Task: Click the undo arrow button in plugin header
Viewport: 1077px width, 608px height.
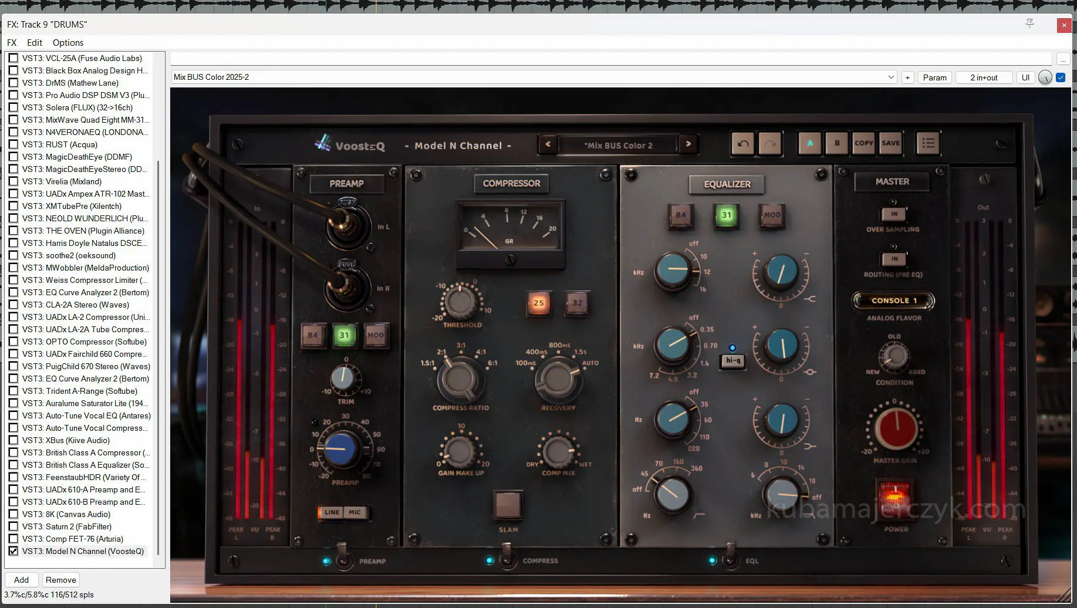Action: coord(743,143)
